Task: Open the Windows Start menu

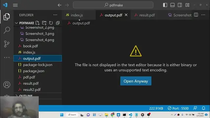Action: click(62, 115)
